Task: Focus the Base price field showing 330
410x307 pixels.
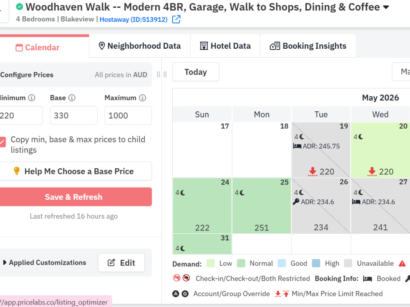Action: (74, 115)
